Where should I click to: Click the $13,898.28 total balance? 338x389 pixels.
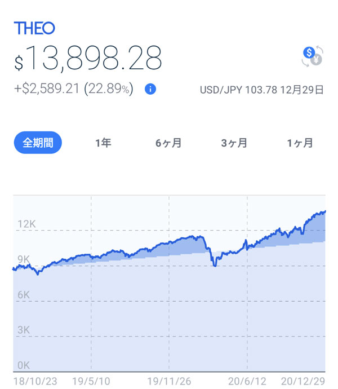[x=88, y=58]
